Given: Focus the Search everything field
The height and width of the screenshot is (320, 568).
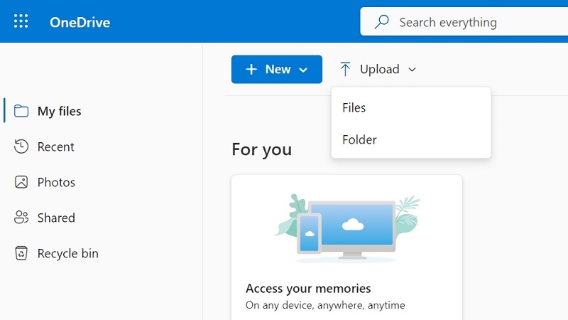Looking at the screenshot, I should point(469,22).
